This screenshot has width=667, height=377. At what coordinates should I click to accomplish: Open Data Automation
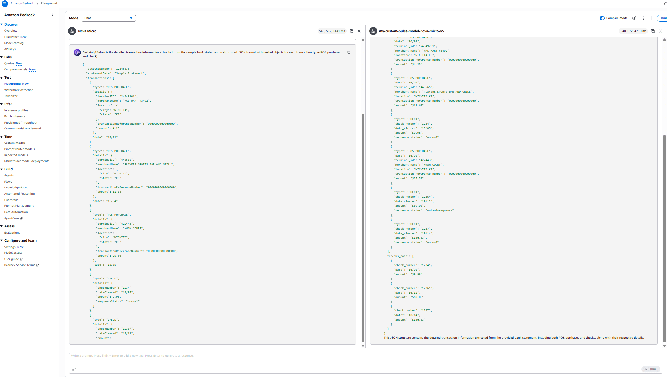[x=16, y=212]
